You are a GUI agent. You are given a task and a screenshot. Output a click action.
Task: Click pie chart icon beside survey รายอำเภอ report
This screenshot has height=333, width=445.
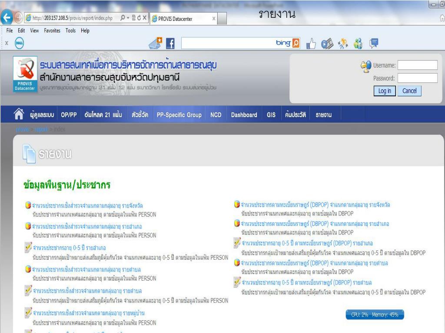coord(28,226)
